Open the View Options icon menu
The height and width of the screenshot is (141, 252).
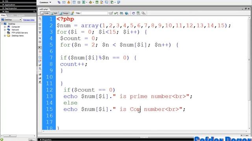click(x=138, y=13)
